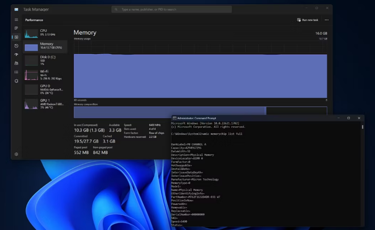Click the Command Prompt vertical scrollbar thumb
The width and height of the screenshot is (375, 230).
point(363,127)
